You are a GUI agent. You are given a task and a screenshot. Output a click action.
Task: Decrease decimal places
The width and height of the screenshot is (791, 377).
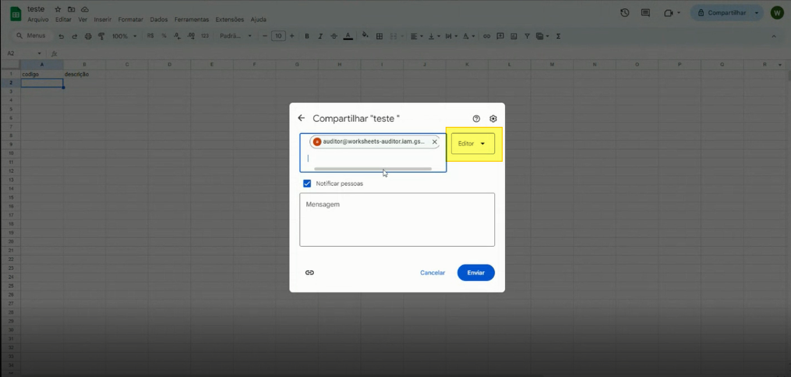[177, 36]
